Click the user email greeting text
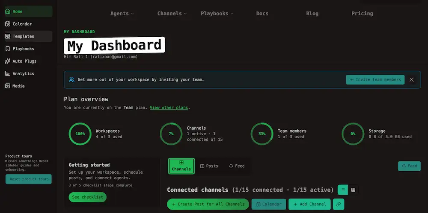Screen dimensions: 428x213 [x=101, y=57]
